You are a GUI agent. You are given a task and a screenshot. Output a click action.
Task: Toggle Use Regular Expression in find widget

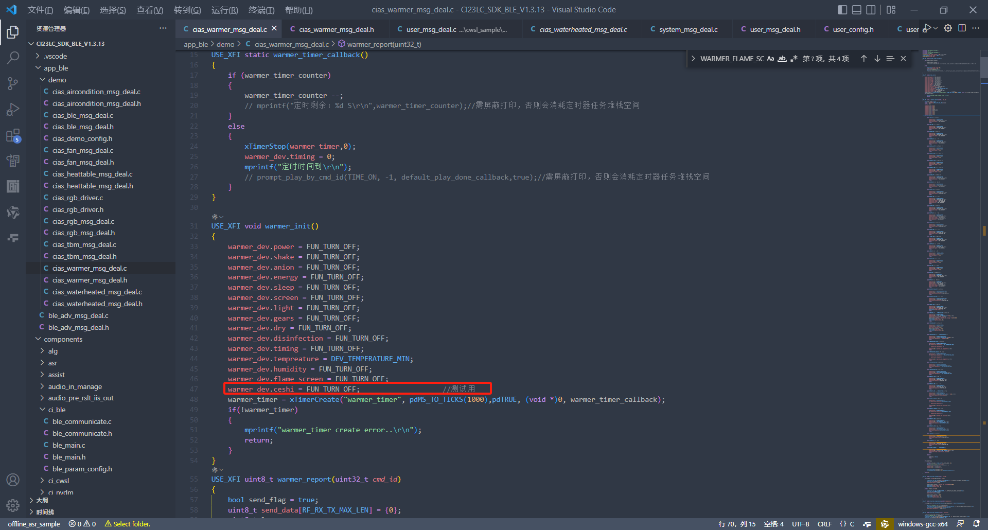pyautogui.click(x=794, y=59)
